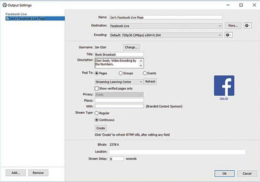Open the Privacy dropdown
Image resolution: width=260 pixels, height=182 pixels.
[x=119, y=95]
